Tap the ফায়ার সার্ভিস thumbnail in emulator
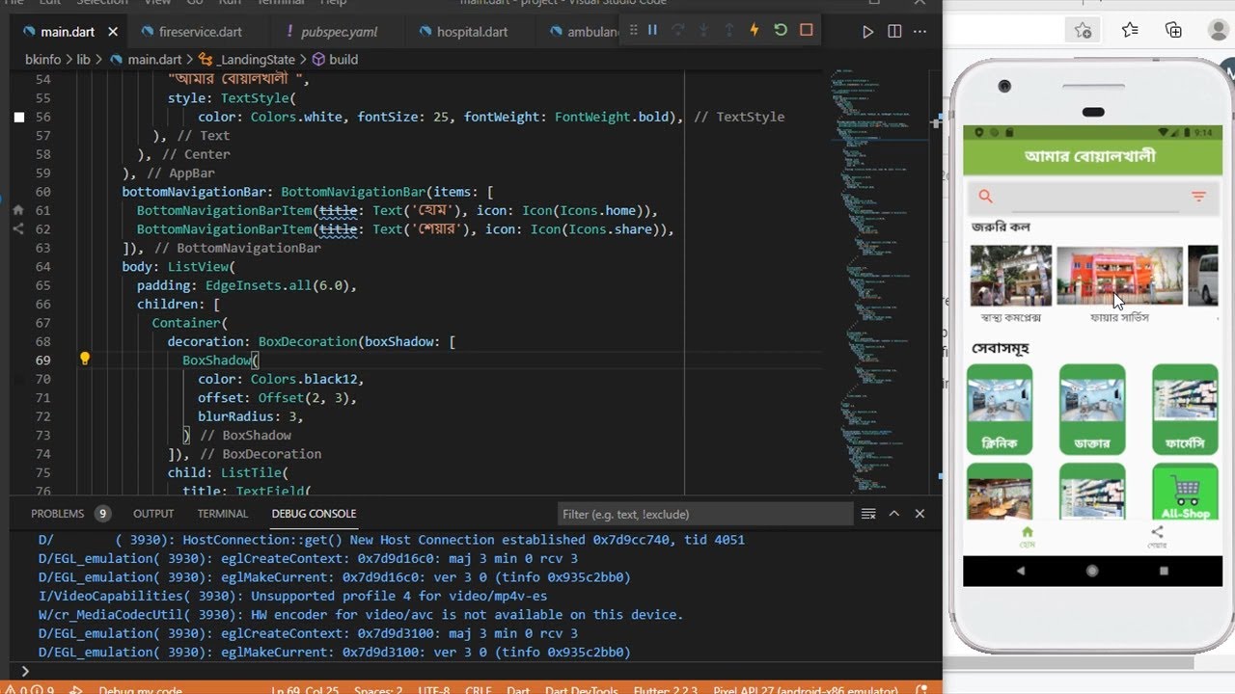The width and height of the screenshot is (1235, 694). click(x=1119, y=276)
